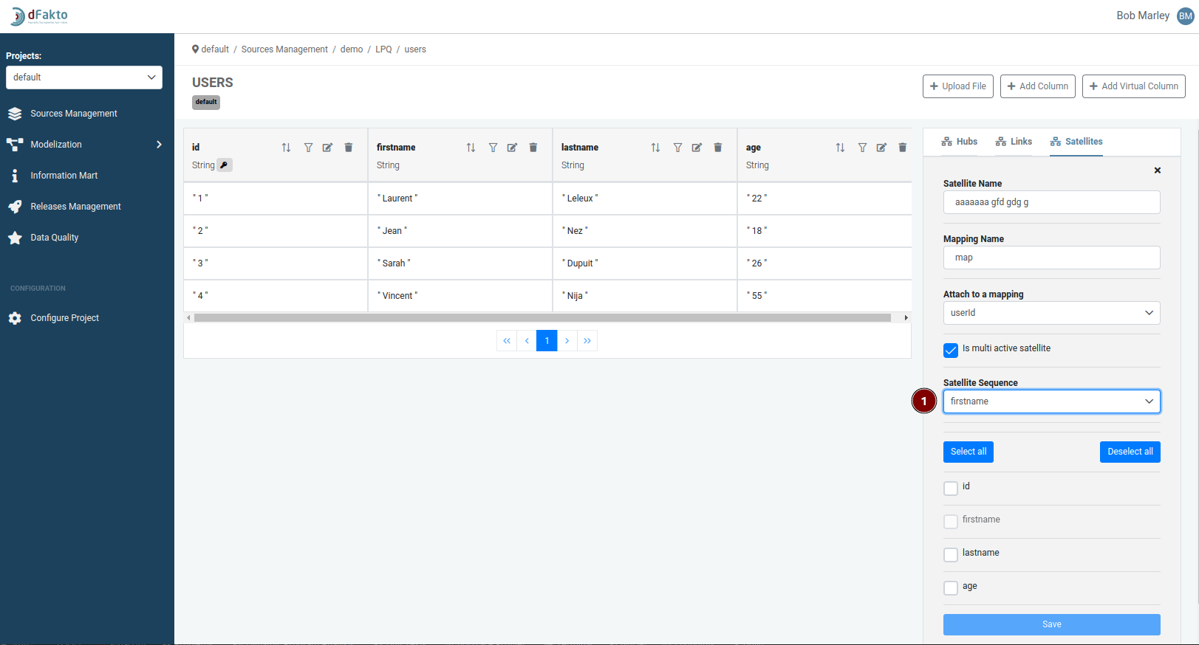Edit the lastname column
Image resolution: width=1199 pixels, height=645 pixels.
(x=697, y=148)
